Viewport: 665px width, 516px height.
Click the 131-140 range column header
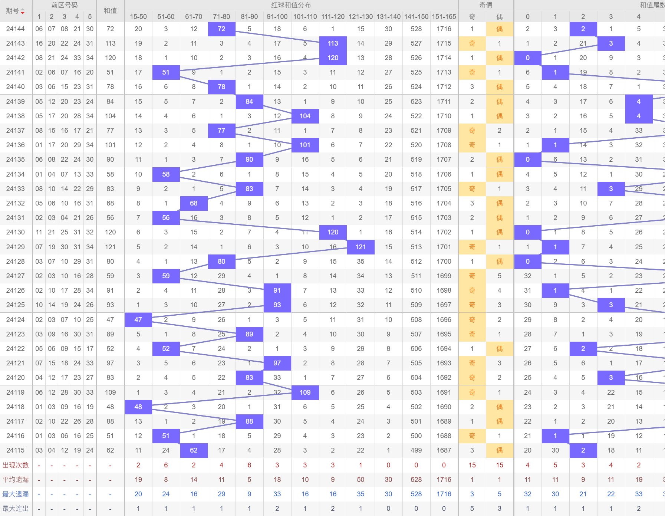pos(388,17)
